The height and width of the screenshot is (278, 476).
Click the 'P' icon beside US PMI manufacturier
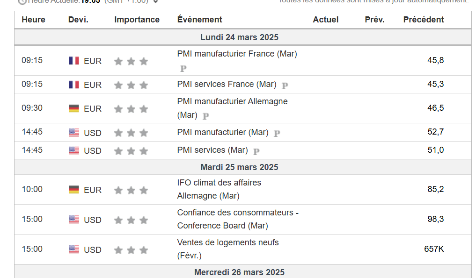pos(277,133)
